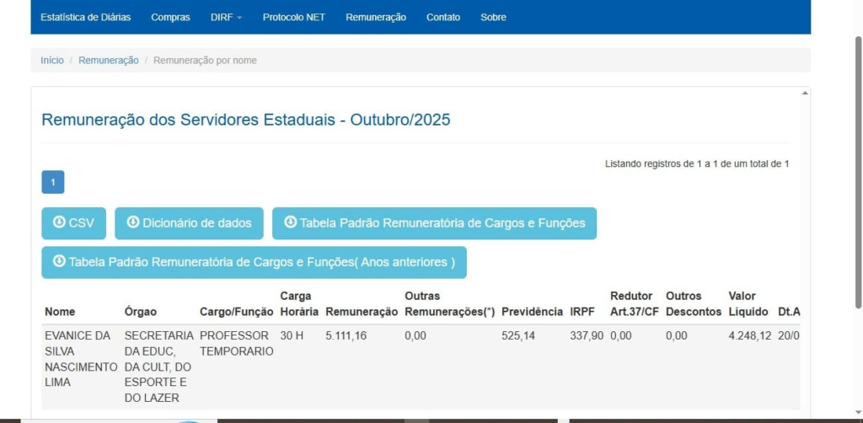The height and width of the screenshot is (423, 863).
Task: Click download icon on Tabela Padrão Remuneratória button
Action: point(290,222)
